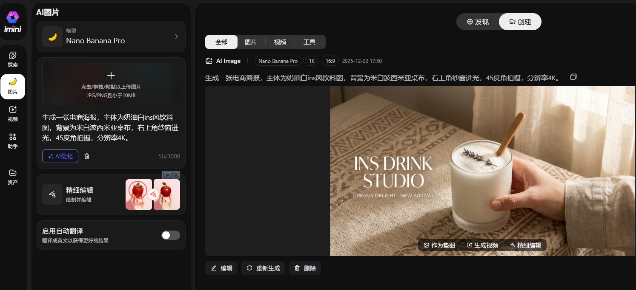The image size is (636, 290).
Task: Switch to the 视频 (Video) filter tab
Action: coord(280,42)
